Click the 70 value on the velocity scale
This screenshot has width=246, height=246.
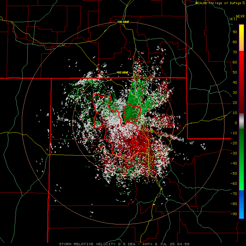235,52
